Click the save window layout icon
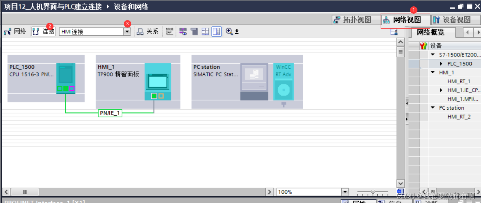This screenshot has height=203, width=481. coord(394,32)
